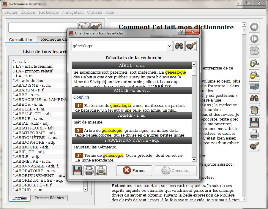Click the Conf. VI reference link
This screenshot has width=268, height=209.
(81, 97)
